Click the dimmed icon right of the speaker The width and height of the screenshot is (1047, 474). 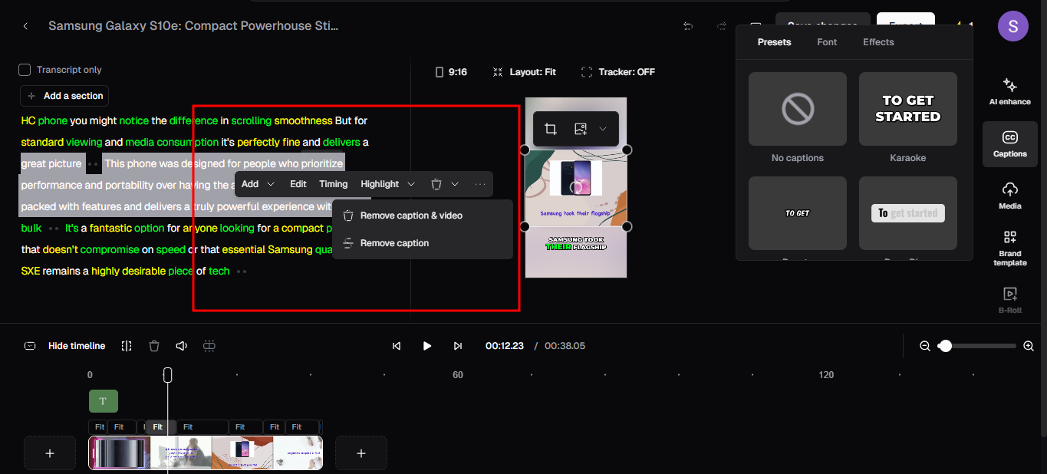pyautogui.click(x=209, y=346)
